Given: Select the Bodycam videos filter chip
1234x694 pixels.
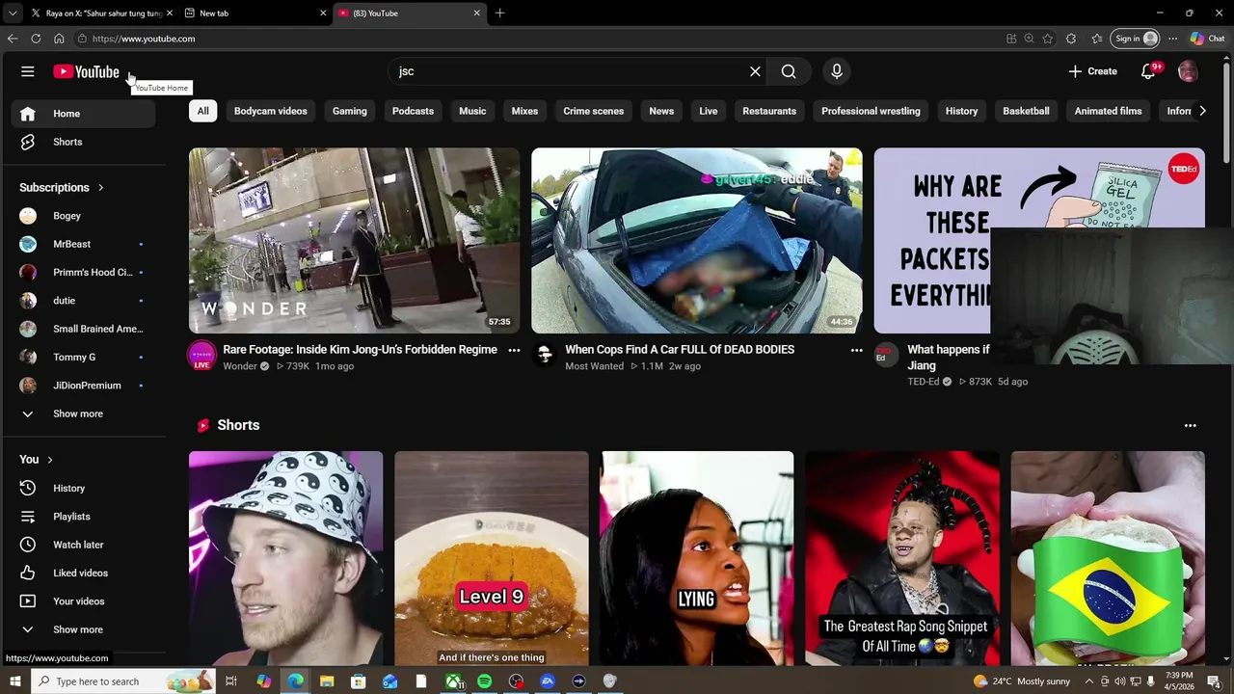Looking at the screenshot, I should (x=270, y=111).
